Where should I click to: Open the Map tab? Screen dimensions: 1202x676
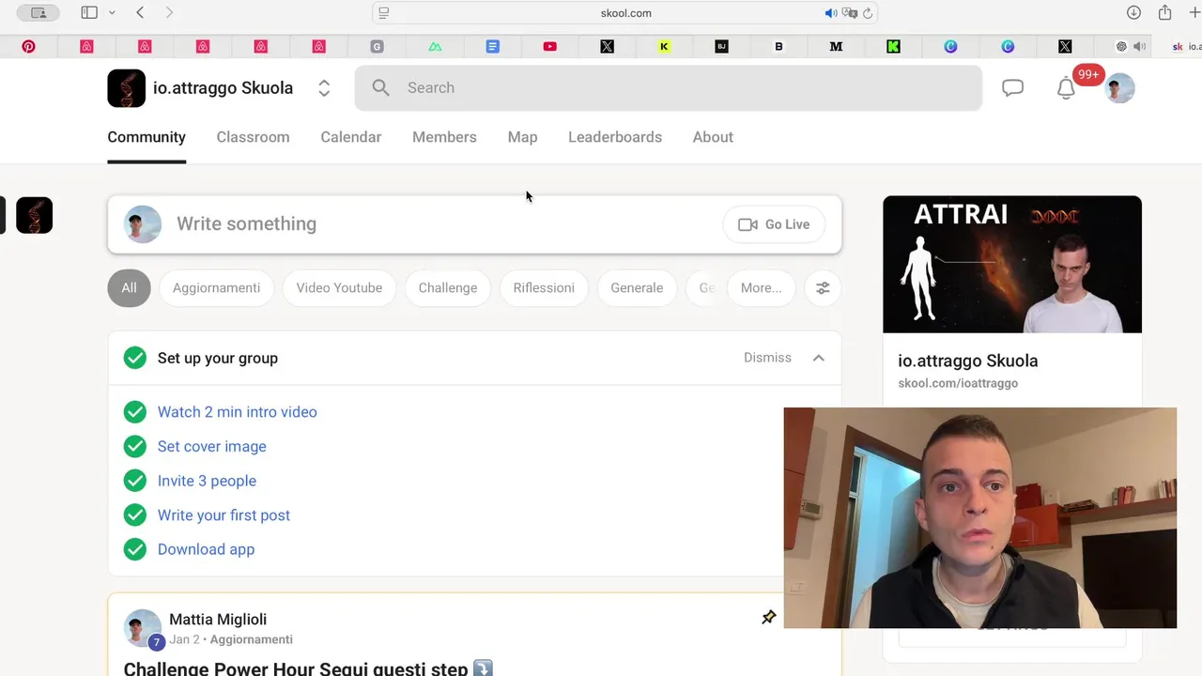pos(522,137)
